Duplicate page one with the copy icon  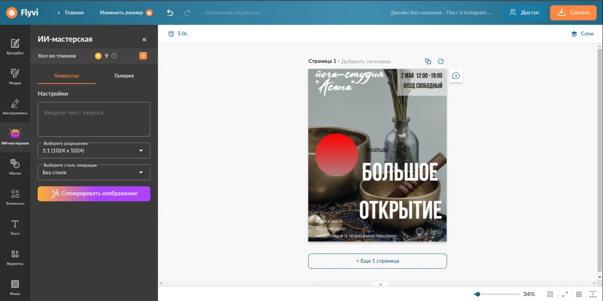[x=428, y=61]
